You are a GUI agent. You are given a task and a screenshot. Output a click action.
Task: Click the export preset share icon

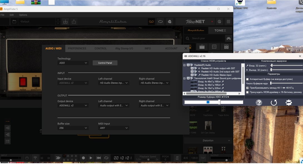(74, 22)
